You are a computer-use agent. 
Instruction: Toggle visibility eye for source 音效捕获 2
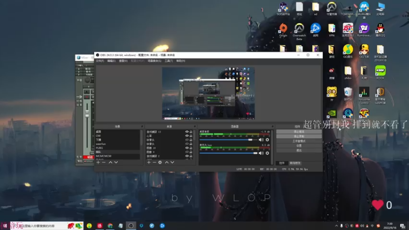pos(187,156)
